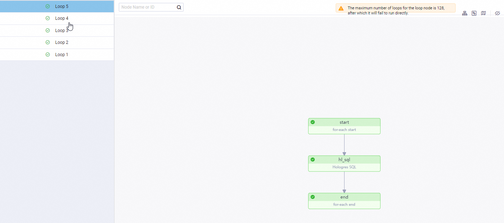Select the Loop 4 entry in the sidebar
The height and width of the screenshot is (223, 504).
click(61, 18)
